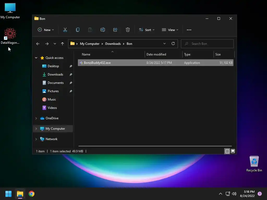Unpin Desktop using its pin icon
Screen dimensions: 267x200
71,66
